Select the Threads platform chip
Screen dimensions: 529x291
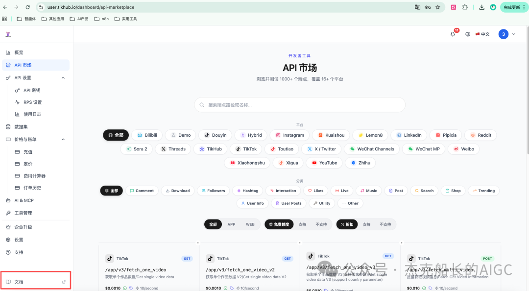173,149
